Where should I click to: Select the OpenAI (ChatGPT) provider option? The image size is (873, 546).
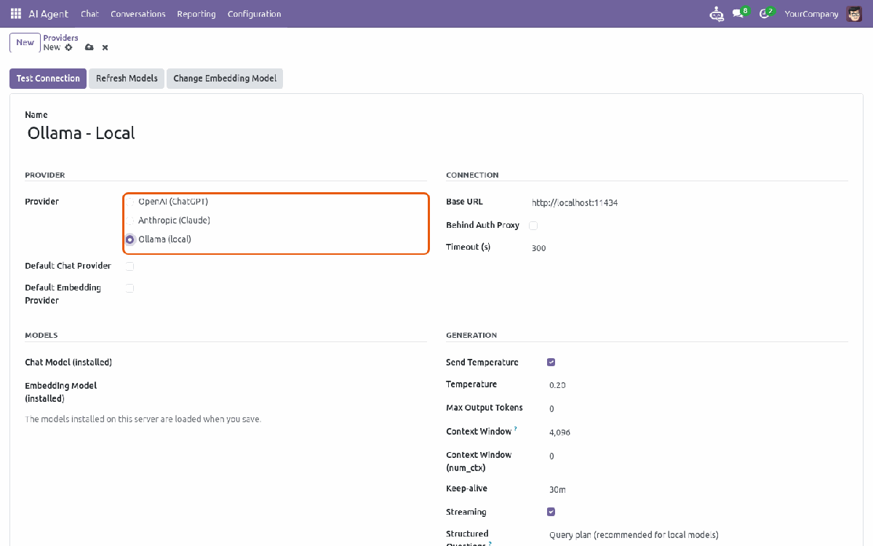tap(130, 202)
